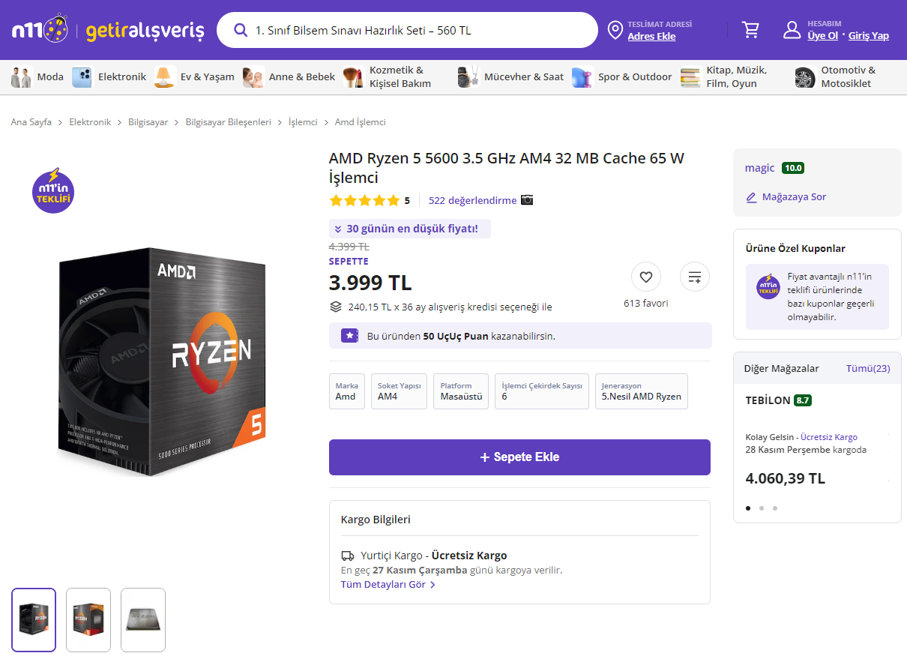The image size is (907, 668).
Task: Open the magic seller store link
Action: (x=759, y=168)
